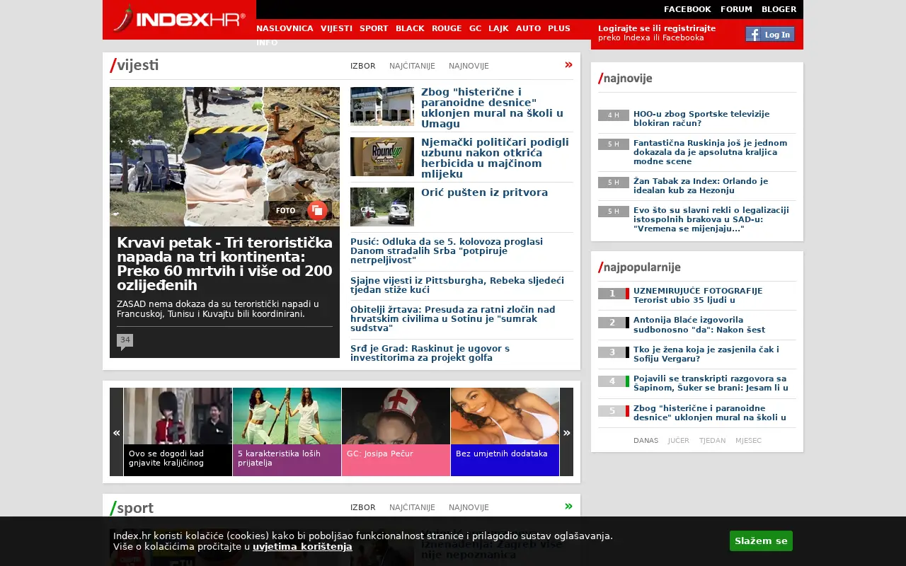Open SPORT navigation item
This screenshot has width=906, height=566.
(x=374, y=28)
